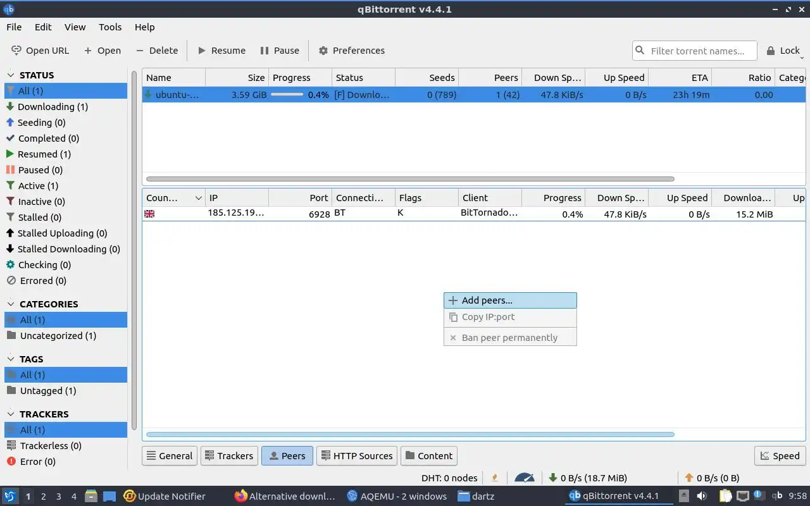Click the torrent list horizontal scrollbar
Screen dimensions: 810x506
pyautogui.click(x=410, y=179)
